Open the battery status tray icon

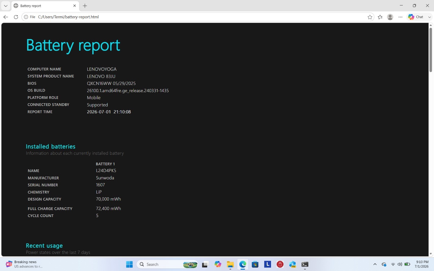click(x=407, y=264)
